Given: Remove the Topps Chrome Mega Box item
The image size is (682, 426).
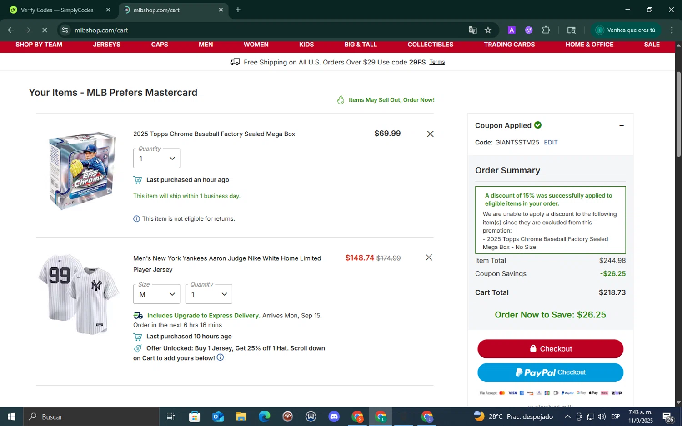Looking at the screenshot, I should pyautogui.click(x=430, y=134).
